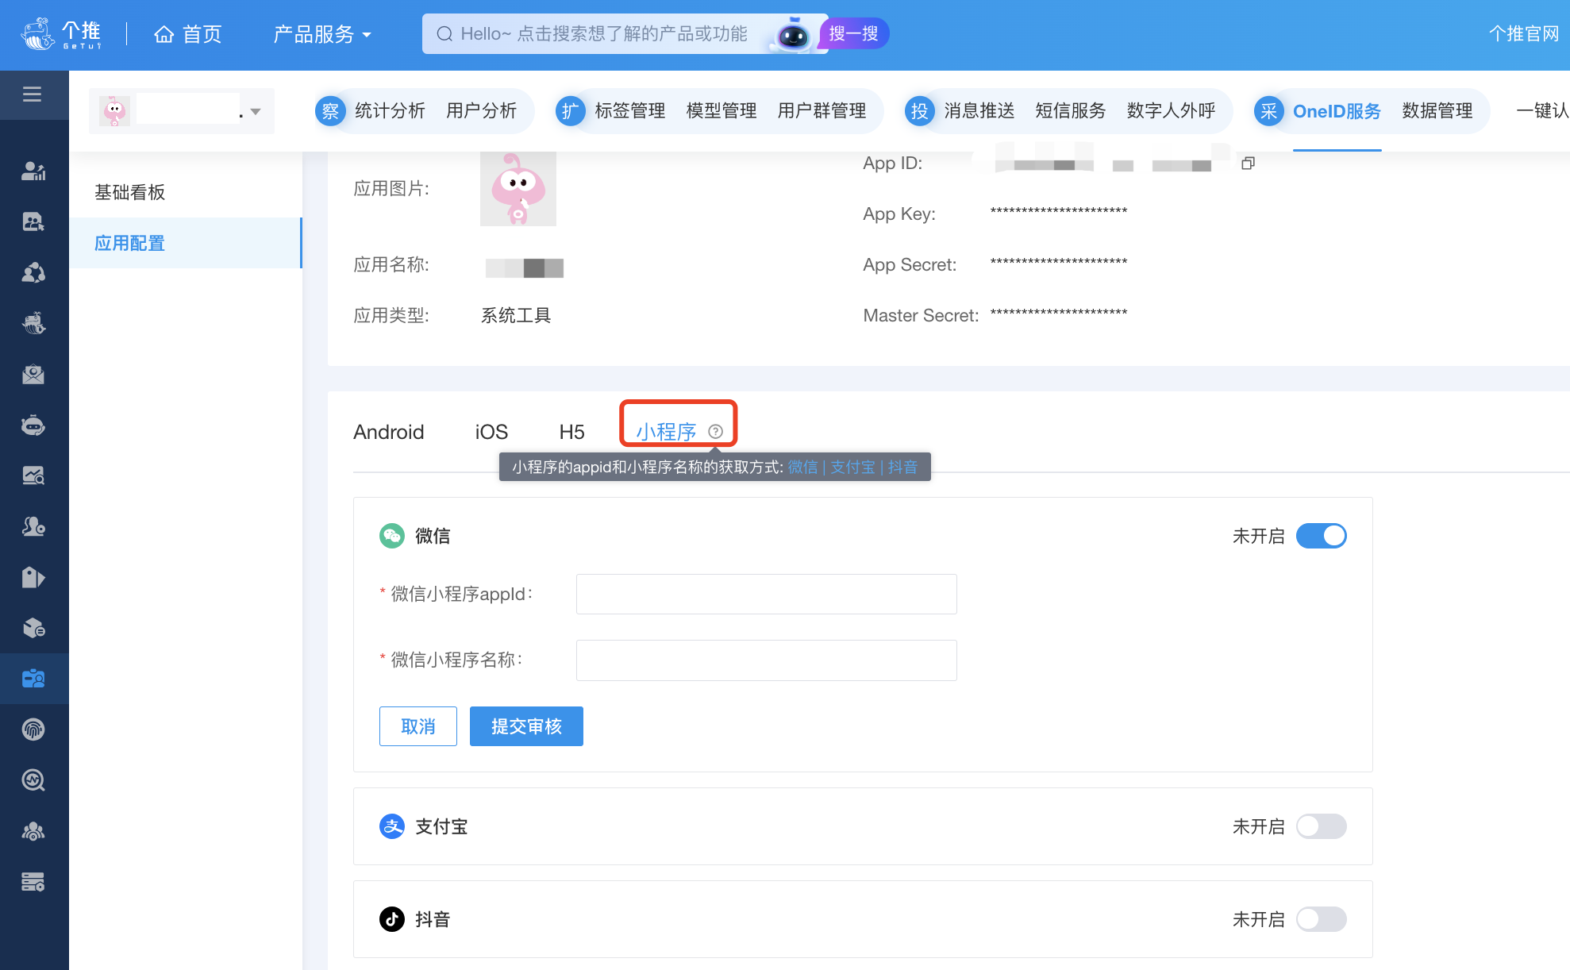Select the tag arrow sidebar icon
Image resolution: width=1570 pixels, height=970 pixels.
(x=33, y=577)
